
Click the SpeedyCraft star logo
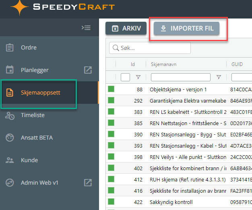pyautogui.click(x=20, y=7)
